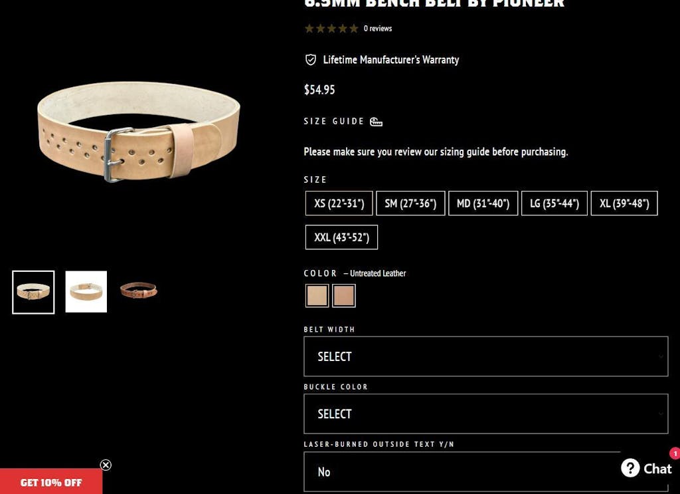Pick the XL (39"-48") size option

(x=624, y=203)
